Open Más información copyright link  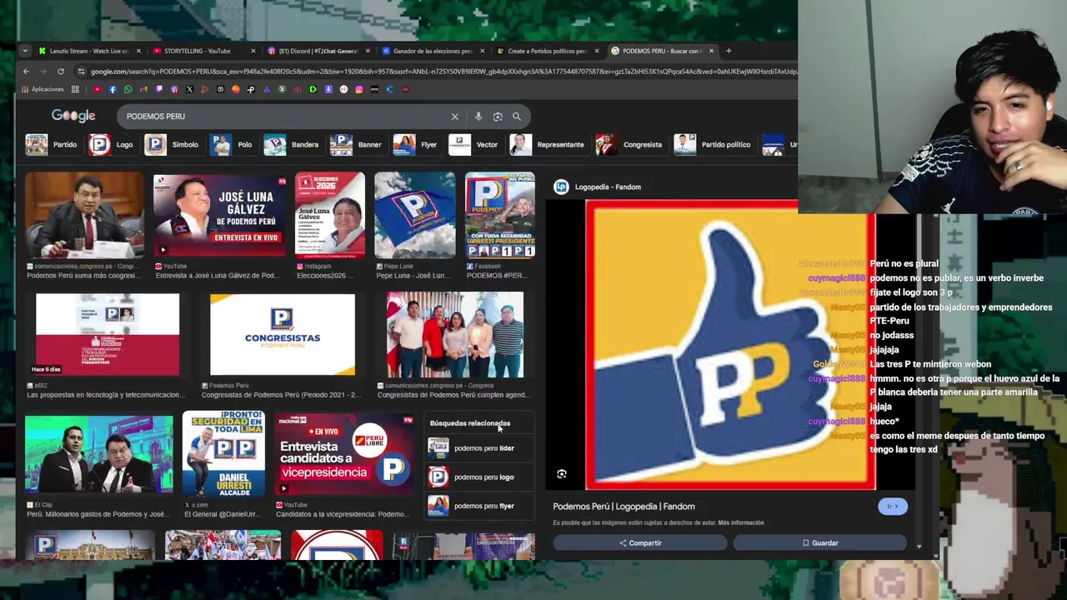[x=741, y=523]
